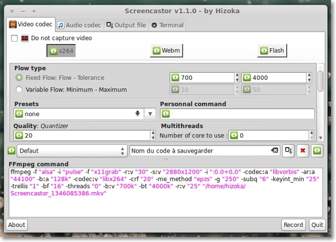
Task: Click the red X delete code button
Action: [303, 150]
